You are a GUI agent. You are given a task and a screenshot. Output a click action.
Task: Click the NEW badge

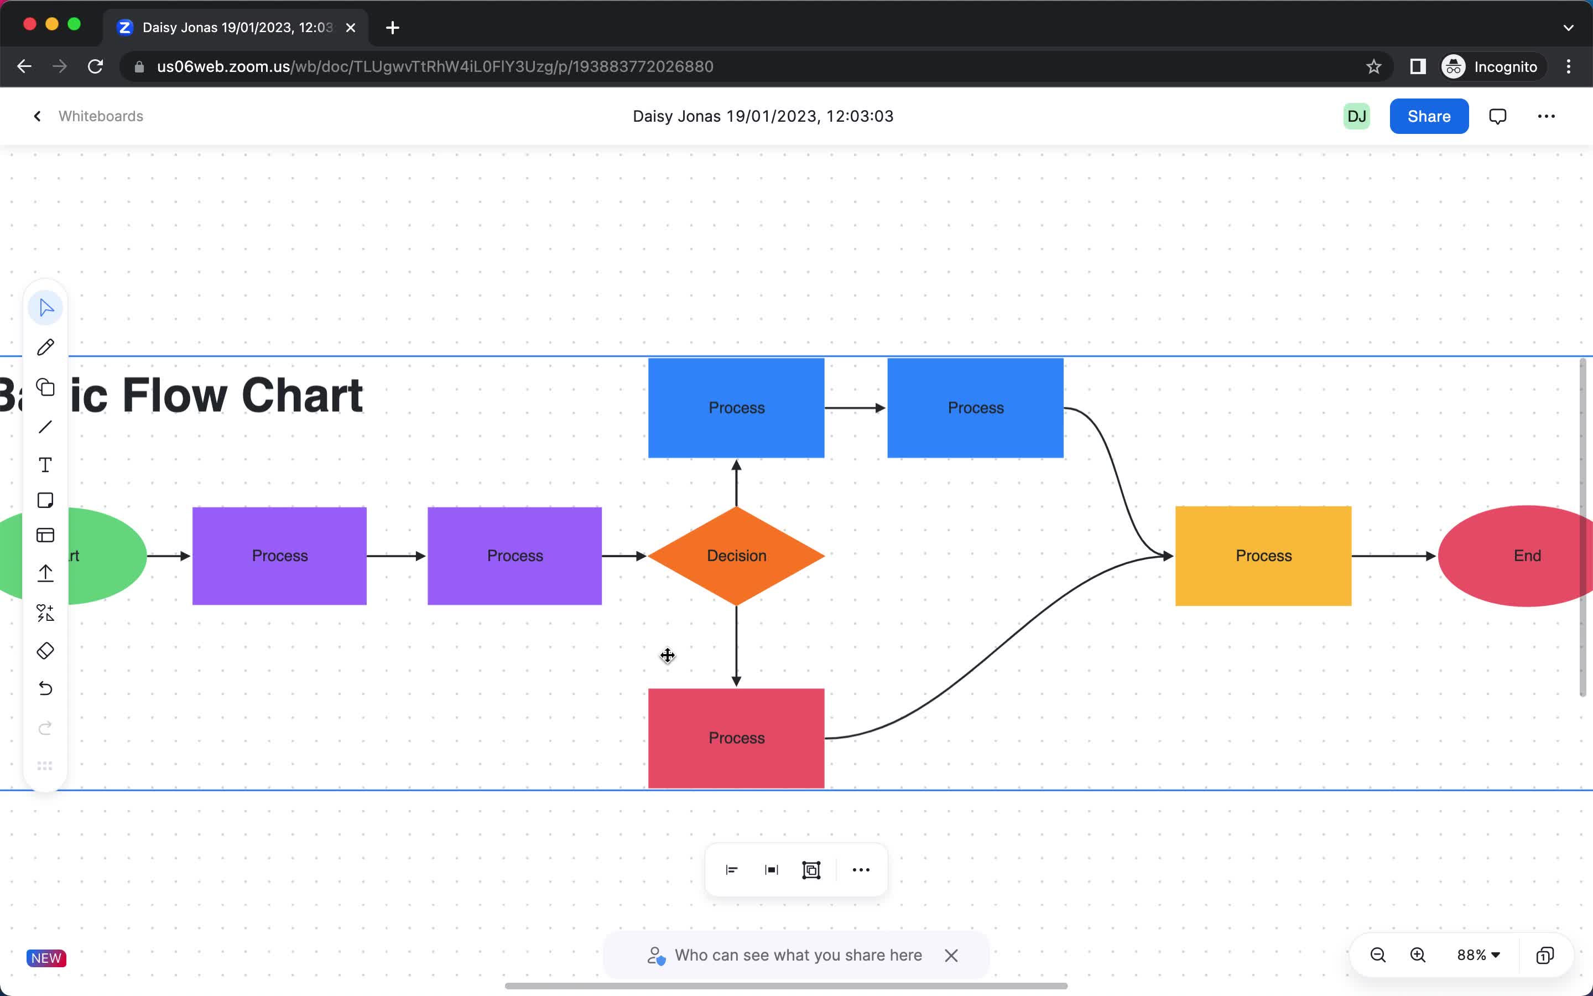[46, 958]
